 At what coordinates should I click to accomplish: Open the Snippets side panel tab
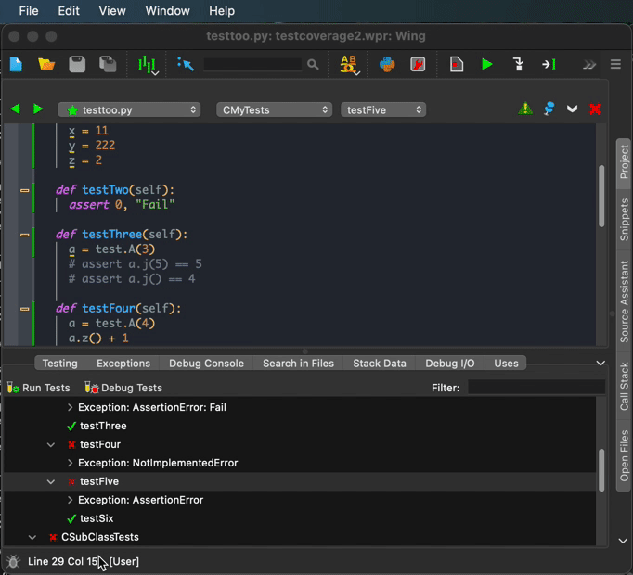pos(624,220)
